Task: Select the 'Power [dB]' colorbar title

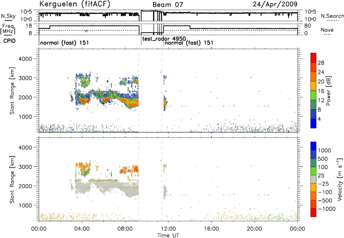Action: tap(329, 91)
